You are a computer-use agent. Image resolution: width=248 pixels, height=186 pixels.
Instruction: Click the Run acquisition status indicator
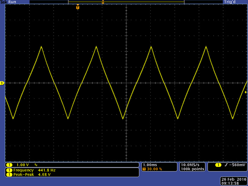click(x=12, y=2)
